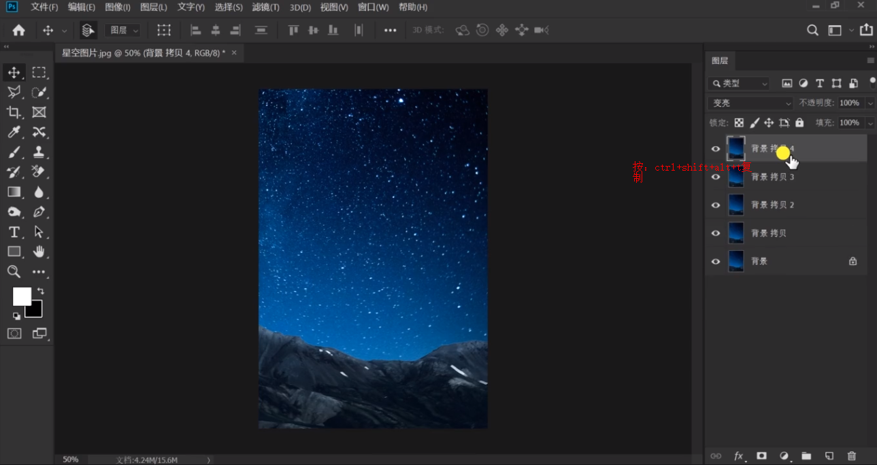Toggle Quick Mask mode
The width and height of the screenshot is (877, 465).
pyautogui.click(x=14, y=333)
